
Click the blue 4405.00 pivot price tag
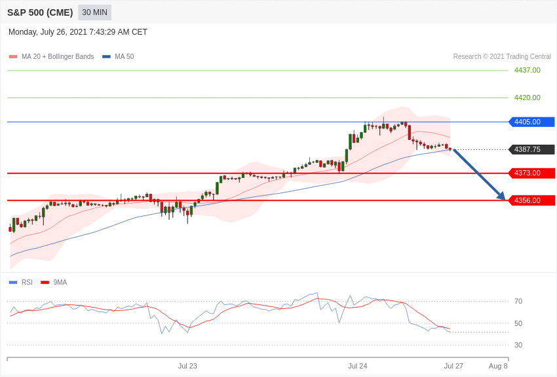click(x=532, y=122)
